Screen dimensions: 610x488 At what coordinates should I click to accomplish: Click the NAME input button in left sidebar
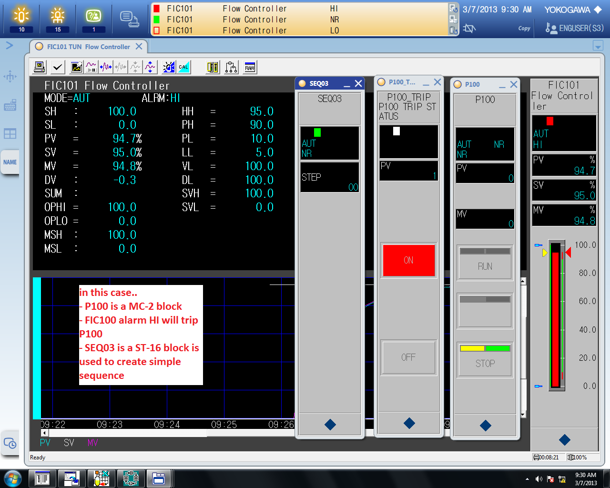pos(10,163)
